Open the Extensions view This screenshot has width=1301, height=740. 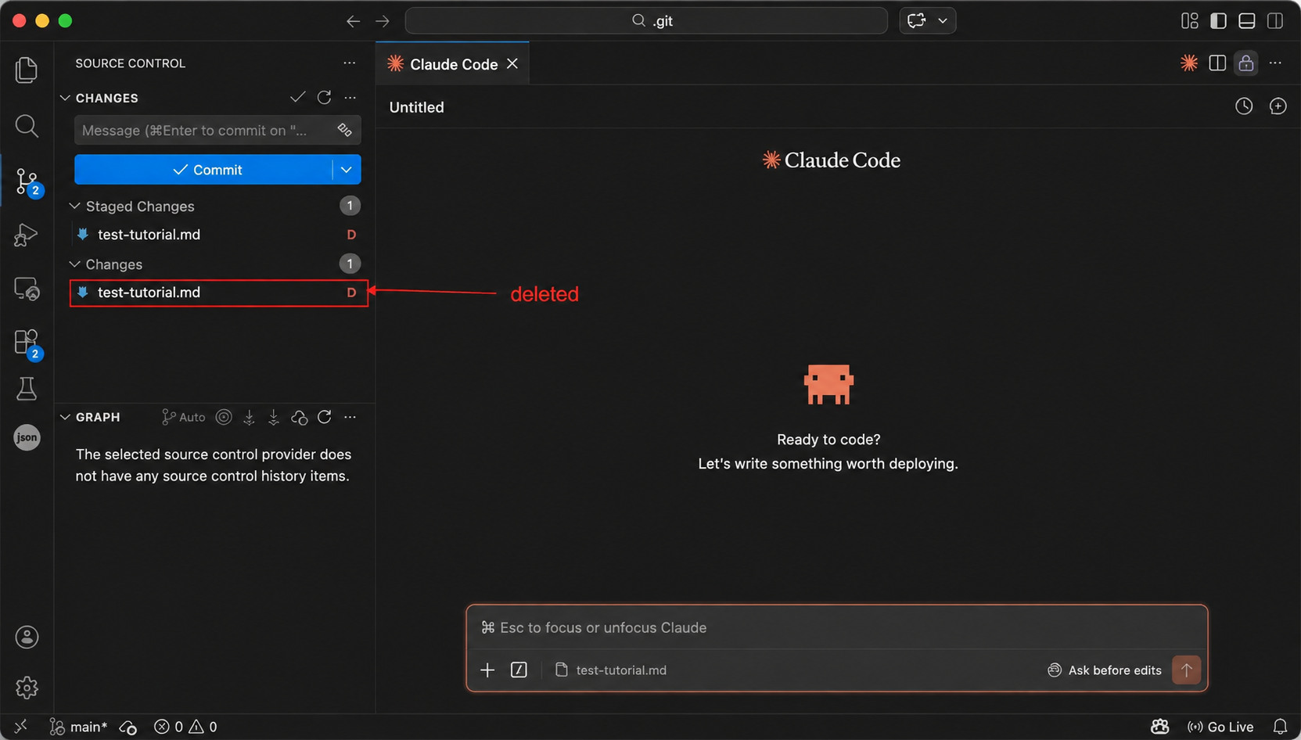point(28,343)
